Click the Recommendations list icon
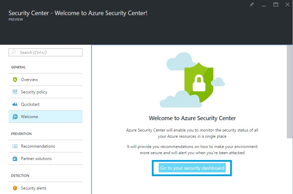This screenshot has width=293, height=194. coord(15,146)
